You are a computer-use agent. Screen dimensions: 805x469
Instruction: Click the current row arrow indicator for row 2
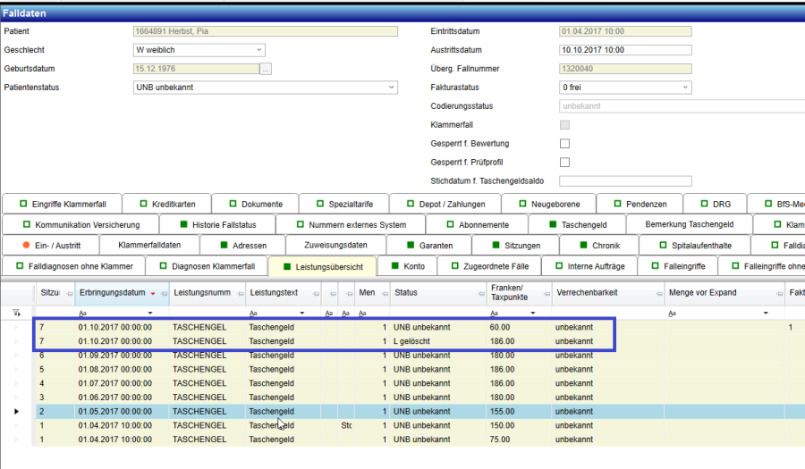pyautogui.click(x=16, y=412)
